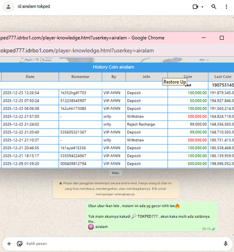The image size is (234, 252).
Task: Click the plus attach icon
Action: pos(9,243)
